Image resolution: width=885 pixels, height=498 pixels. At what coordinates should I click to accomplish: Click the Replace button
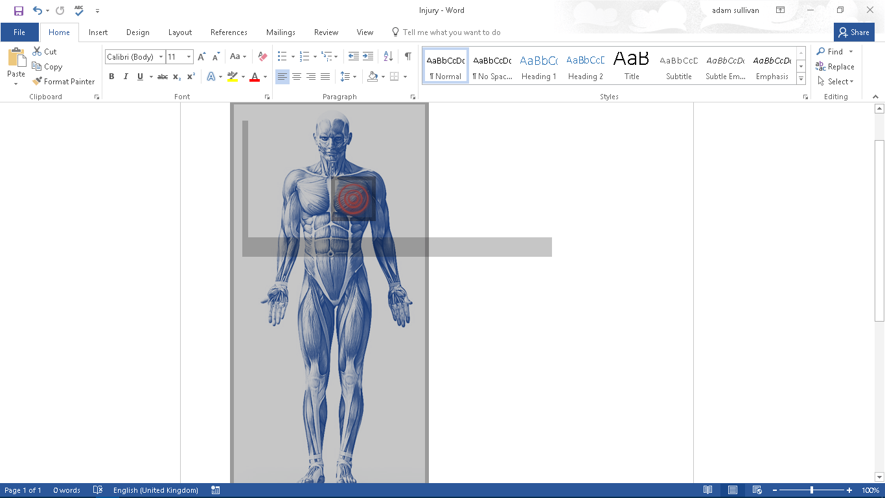tap(835, 66)
